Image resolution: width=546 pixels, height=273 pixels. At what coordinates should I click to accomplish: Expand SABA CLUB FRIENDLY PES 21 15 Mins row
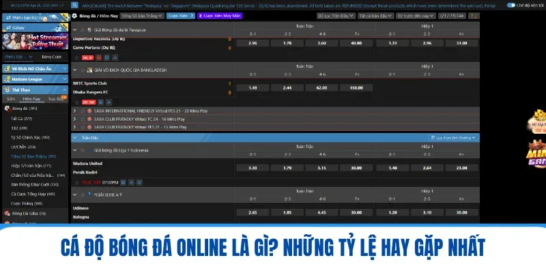tap(74, 127)
